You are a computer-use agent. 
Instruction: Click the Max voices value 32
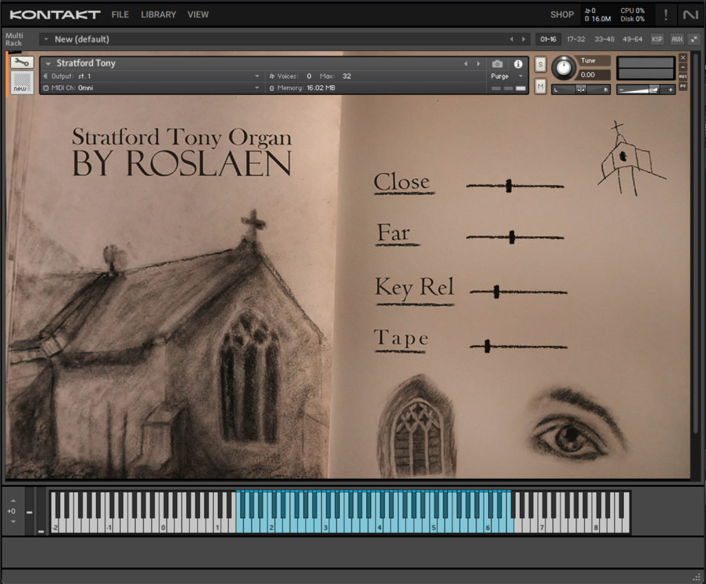click(x=346, y=76)
